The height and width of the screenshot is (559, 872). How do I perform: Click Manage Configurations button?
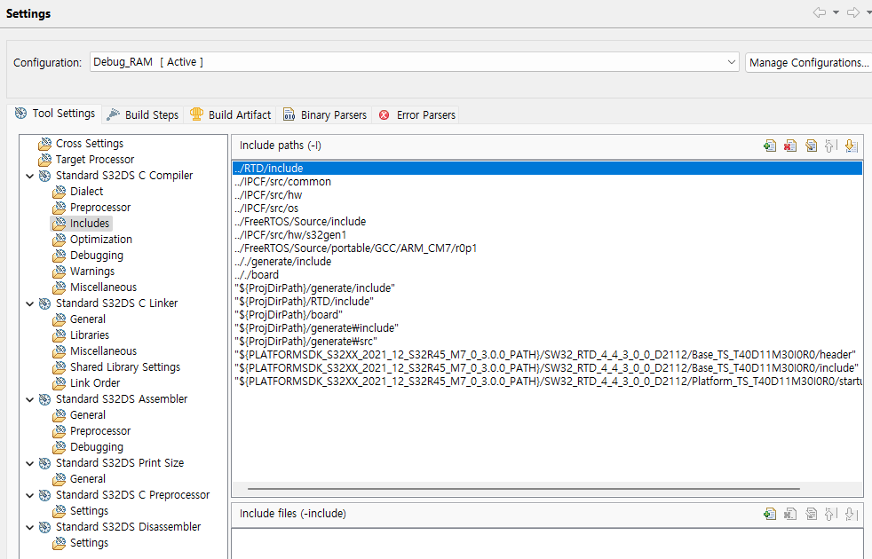point(809,62)
